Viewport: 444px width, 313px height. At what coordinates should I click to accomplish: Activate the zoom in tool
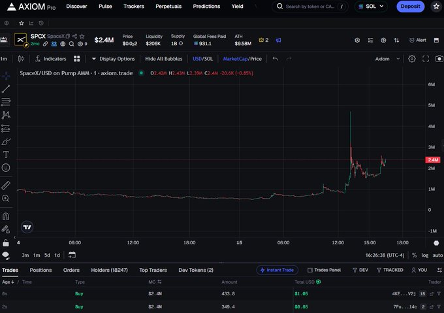[x=6, y=199]
